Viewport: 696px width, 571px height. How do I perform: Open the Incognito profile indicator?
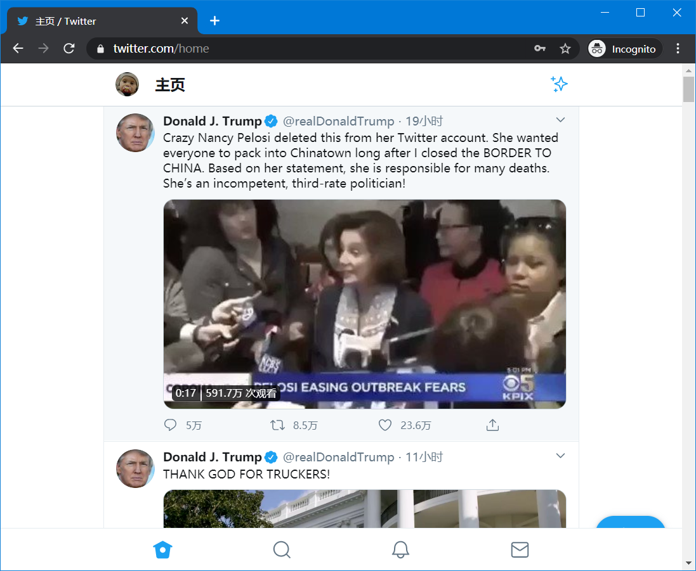[624, 49]
